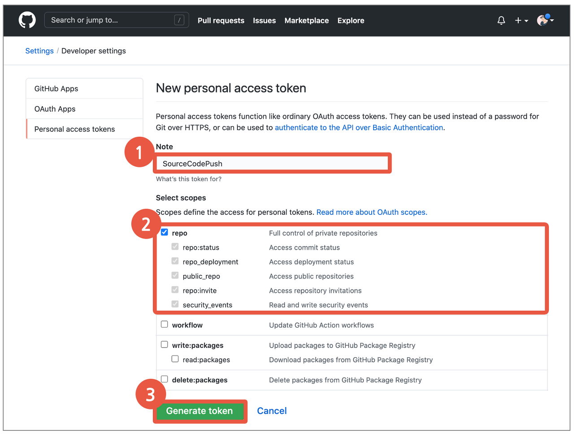Viewport: 574px width, 434px height.
Task: Select OAuth Apps in the sidebar
Action: pos(55,108)
